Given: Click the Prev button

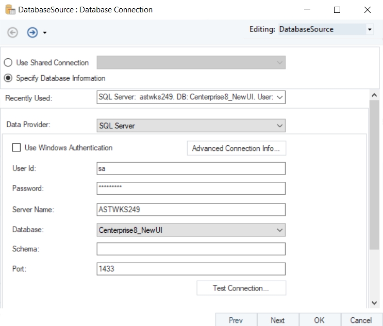Looking at the screenshot, I should coord(236,320).
